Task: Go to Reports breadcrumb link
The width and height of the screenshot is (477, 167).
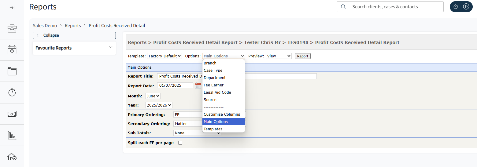Action: [73, 26]
